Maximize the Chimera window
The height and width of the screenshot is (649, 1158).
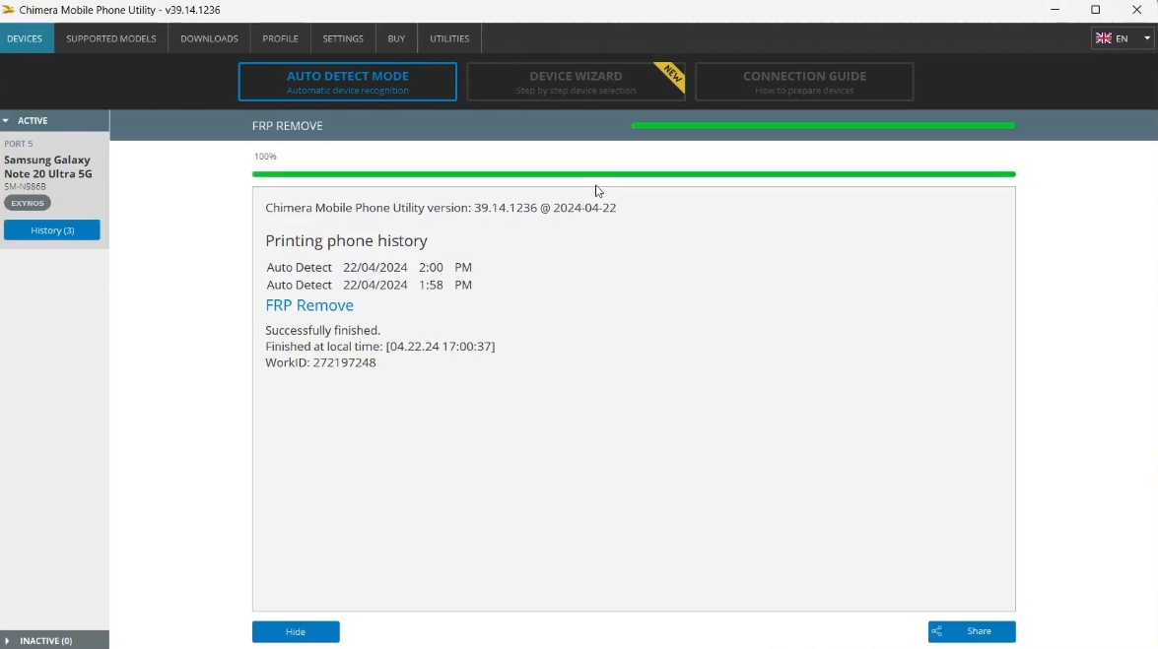point(1095,10)
